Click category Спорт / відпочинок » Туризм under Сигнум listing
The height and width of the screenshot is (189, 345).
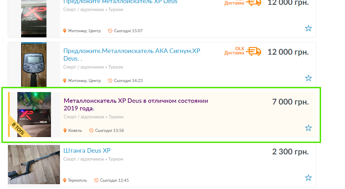[x=93, y=67]
